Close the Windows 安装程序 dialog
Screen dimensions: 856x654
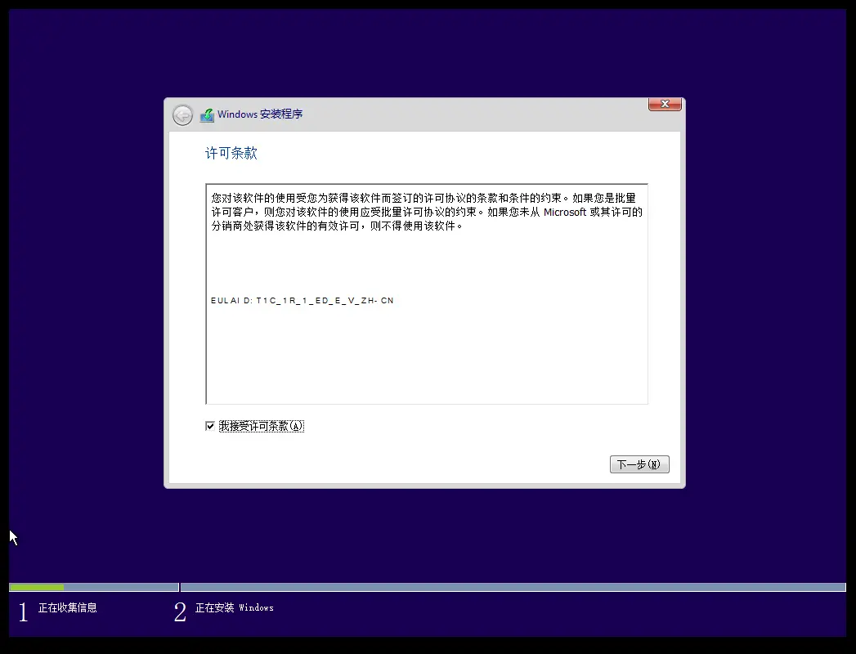[x=665, y=105]
